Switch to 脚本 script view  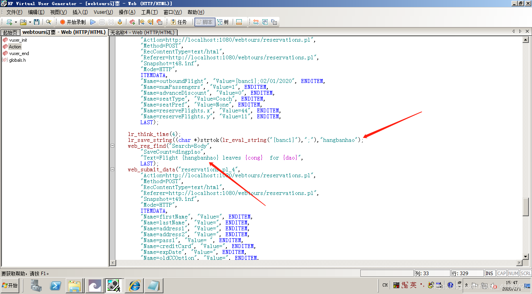click(x=205, y=22)
